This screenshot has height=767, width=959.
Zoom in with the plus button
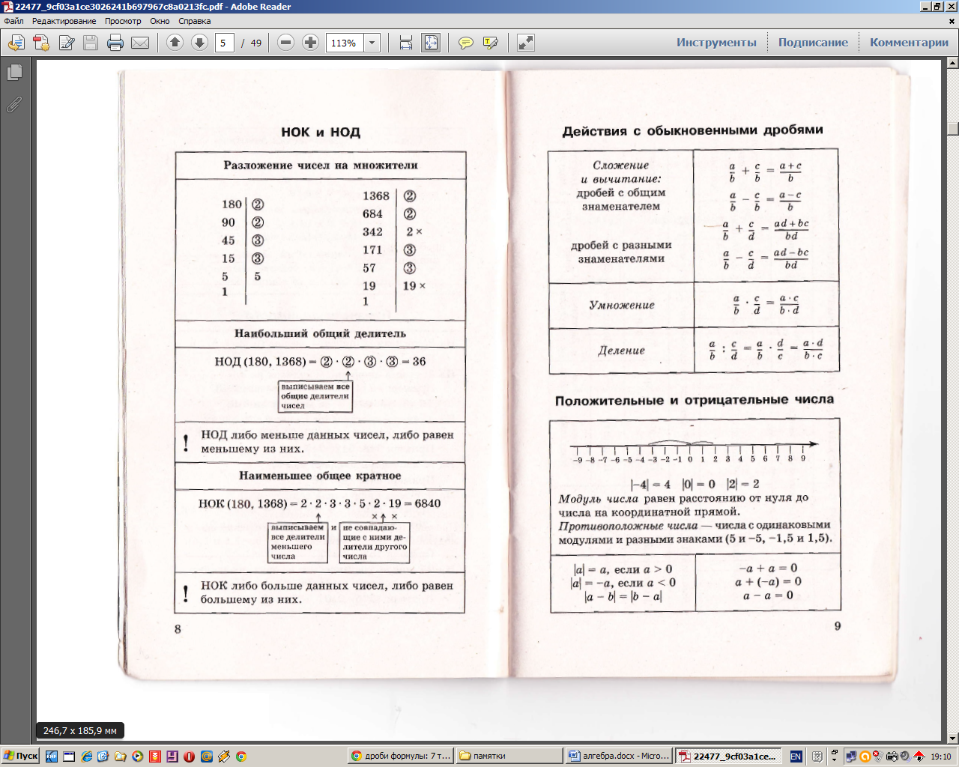(x=311, y=43)
